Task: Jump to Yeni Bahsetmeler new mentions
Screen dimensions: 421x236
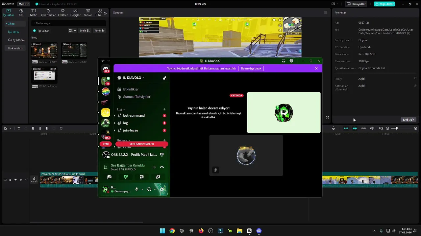Action: coord(141,144)
